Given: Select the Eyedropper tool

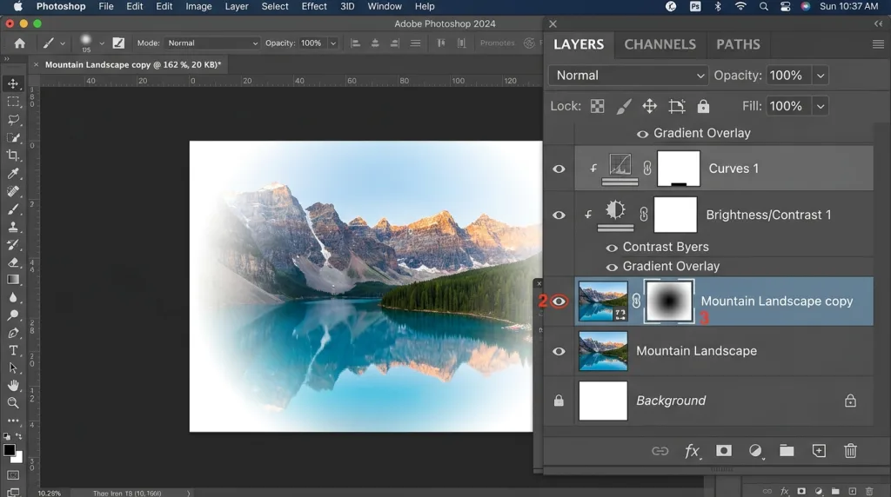Looking at the screenshot, I should (x=13, y=174).
